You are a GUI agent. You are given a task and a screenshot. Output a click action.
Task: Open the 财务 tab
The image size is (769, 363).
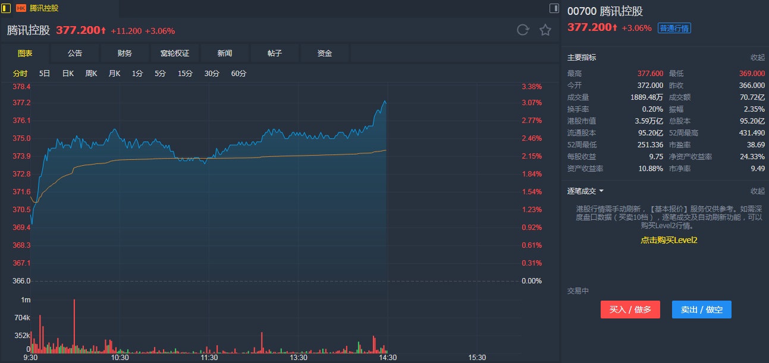(125, 53)
